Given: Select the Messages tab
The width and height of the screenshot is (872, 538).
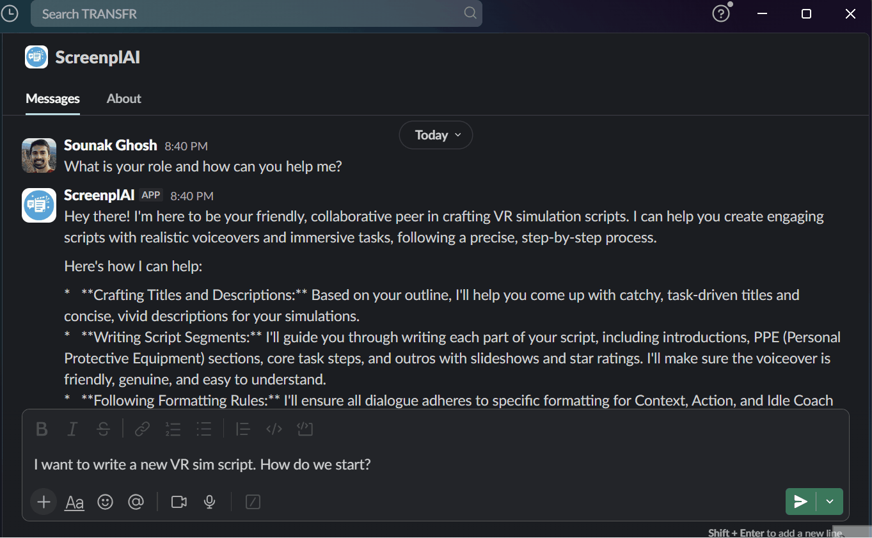Looking at the screenshot, I should click(52, 99).
